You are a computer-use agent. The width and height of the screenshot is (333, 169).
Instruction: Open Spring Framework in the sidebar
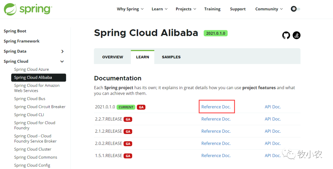tap(22, 41)
